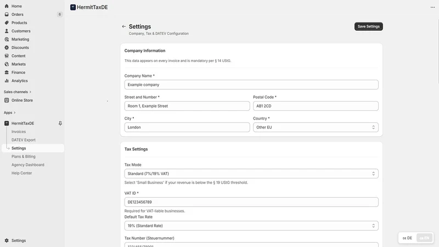Image resolution: width=439 pixels, height=247 pixels.
Task: Go to Analytics in sidebar
Action: (20, 81)
